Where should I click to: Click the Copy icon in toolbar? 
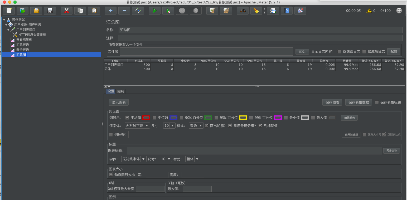(x=80, y=11)
